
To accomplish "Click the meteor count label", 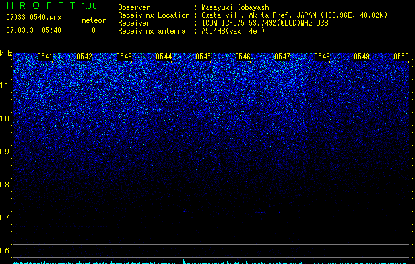I will coord(94,20).
